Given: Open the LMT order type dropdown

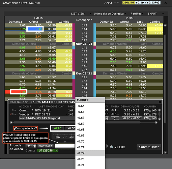Looking at the screenshot, I should coord(31,146).
